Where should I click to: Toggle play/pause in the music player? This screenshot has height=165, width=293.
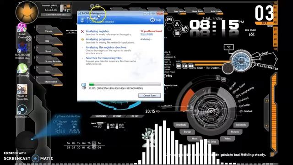[x=185, y=66]
